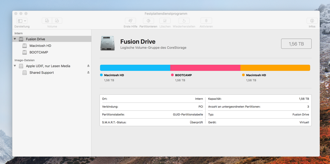
Task: Select Macintosh HD in the sidebar
Action: pos(40,46)
